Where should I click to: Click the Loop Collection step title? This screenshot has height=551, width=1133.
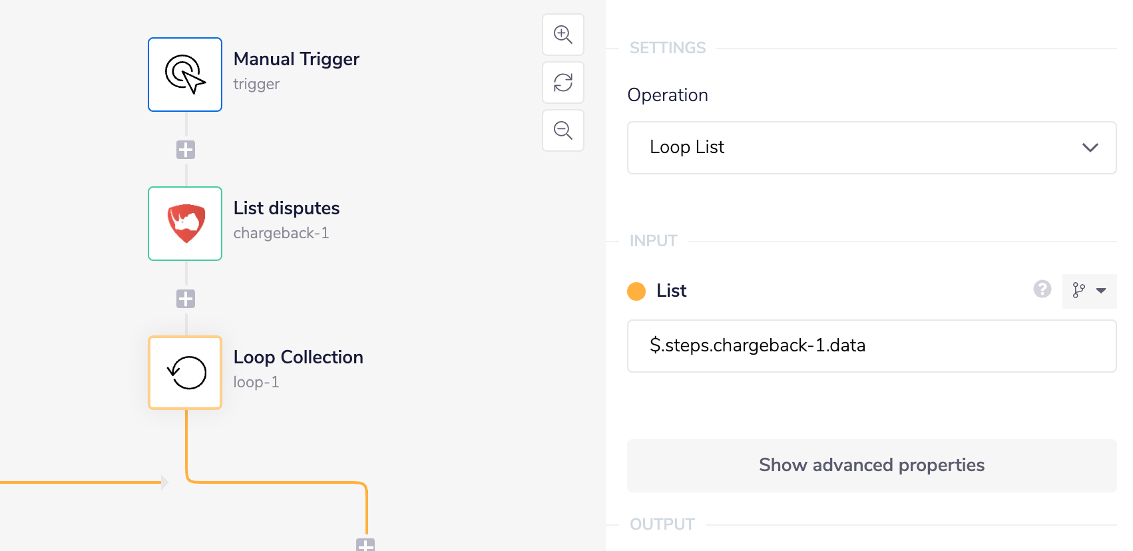(298, 357)
